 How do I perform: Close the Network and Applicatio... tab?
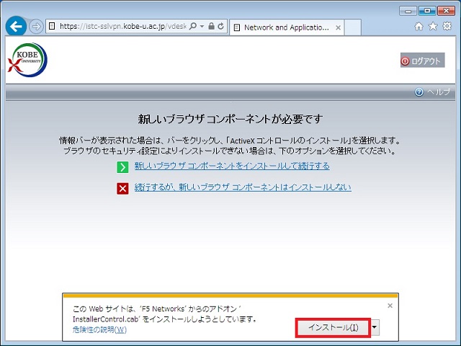[338, 27]
